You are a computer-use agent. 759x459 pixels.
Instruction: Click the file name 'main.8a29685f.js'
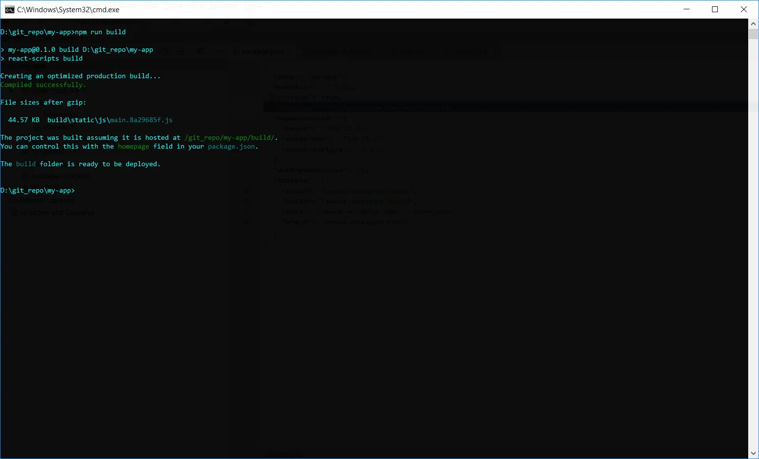[141, 120]
